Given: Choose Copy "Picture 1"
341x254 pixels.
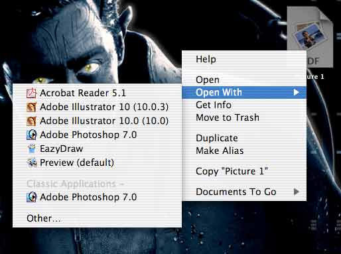Looking at the screenshot, I should (232, 171).
